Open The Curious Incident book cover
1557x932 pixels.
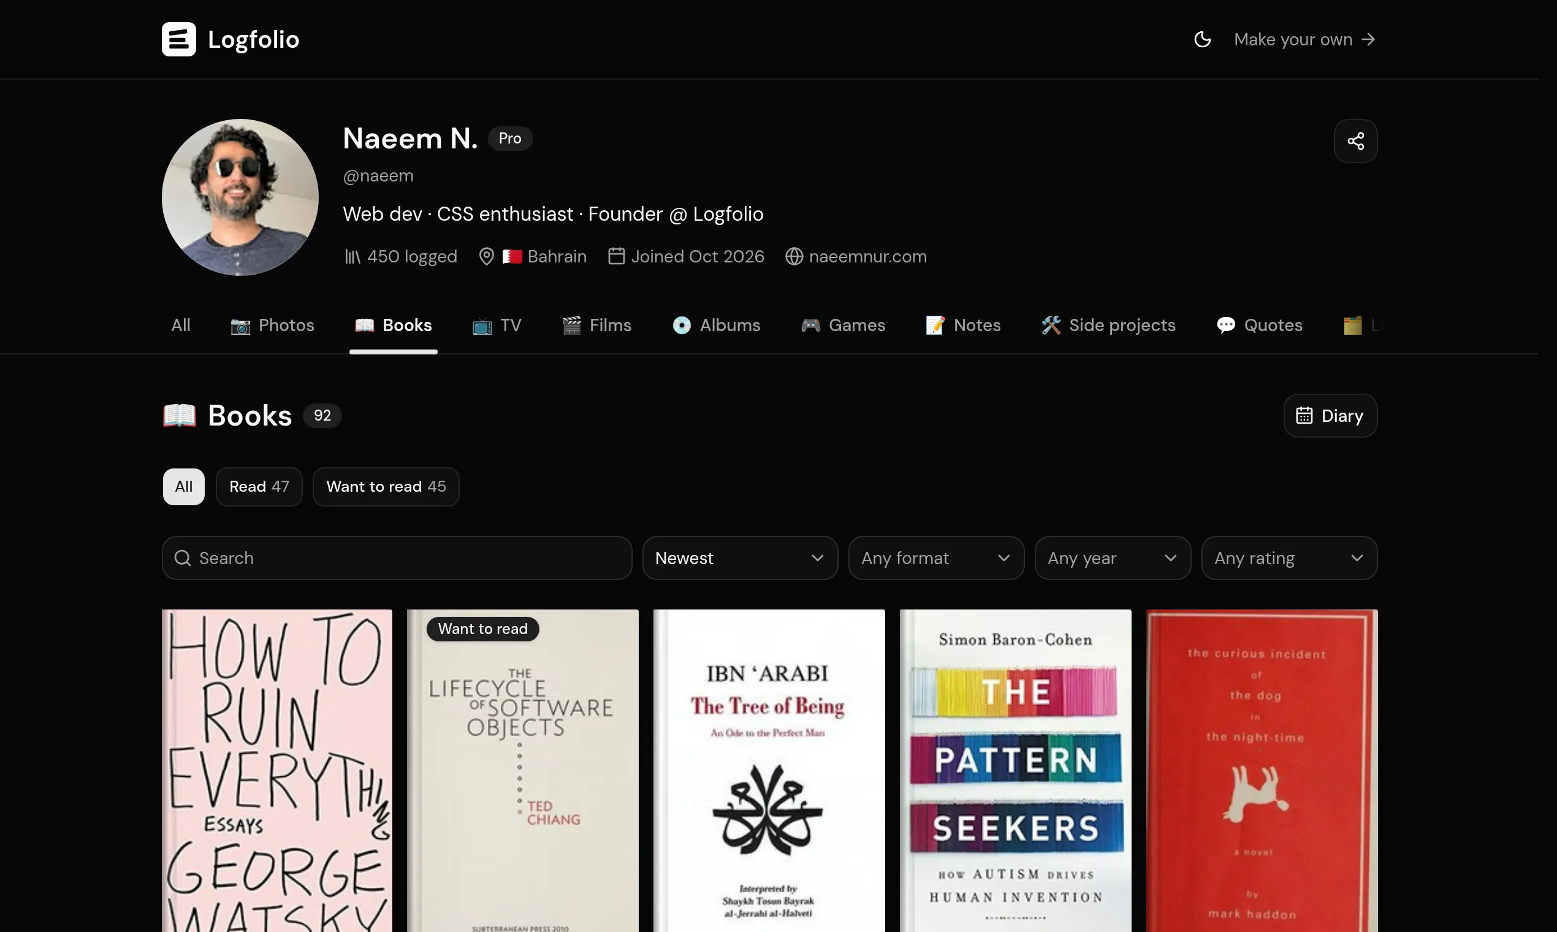(x=1262, y=771)
